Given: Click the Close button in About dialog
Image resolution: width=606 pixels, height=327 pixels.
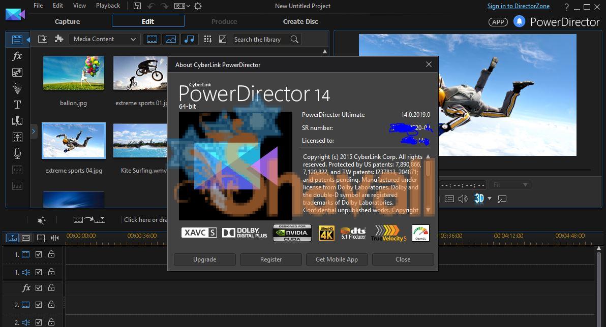Looking at the screenshot, I should [x=403, y=259].
